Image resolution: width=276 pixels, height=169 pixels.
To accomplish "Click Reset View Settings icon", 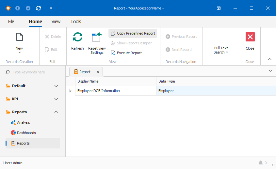I will [x=97, y=37].
